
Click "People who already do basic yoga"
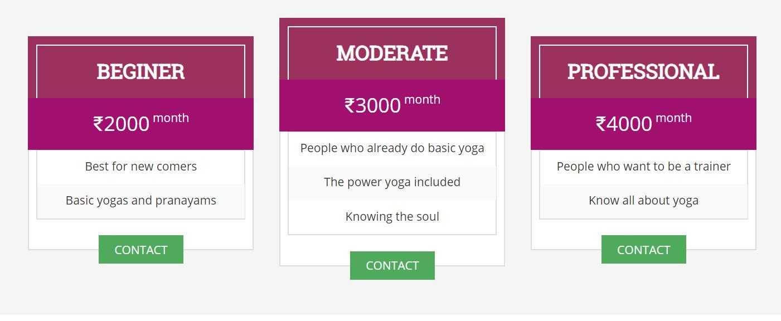(392, 148)
